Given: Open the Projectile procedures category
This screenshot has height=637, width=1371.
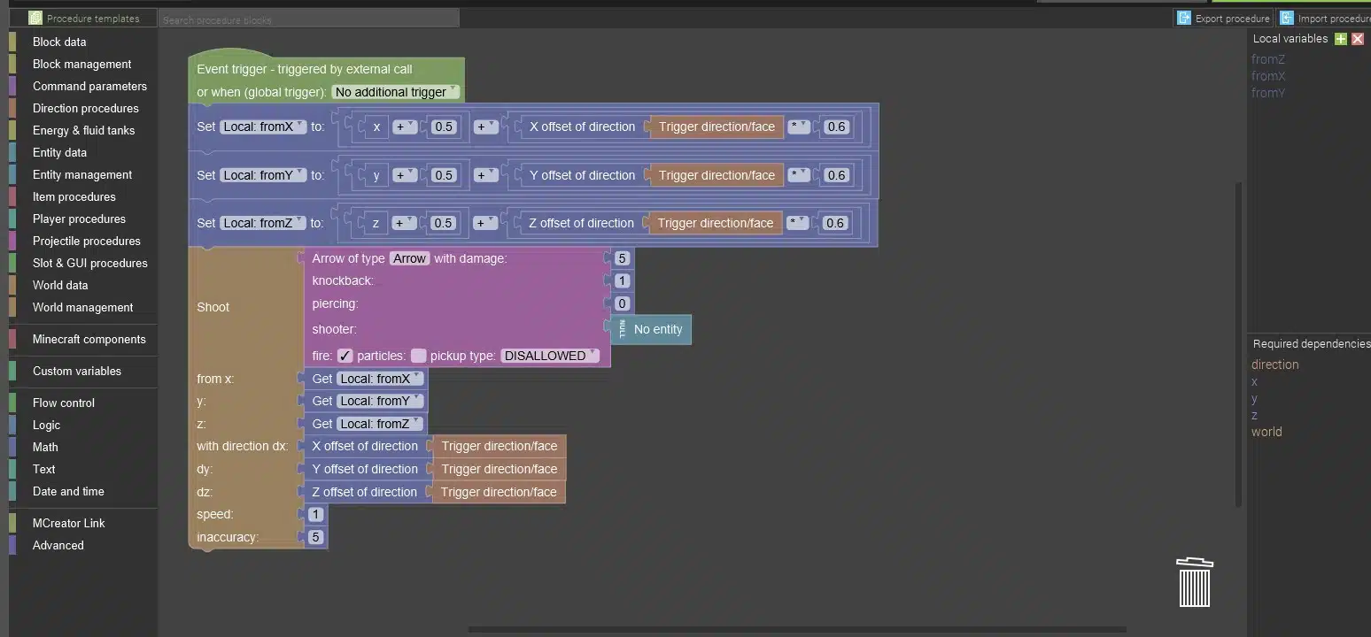Looking at the screenshot, I should point(87,241).
